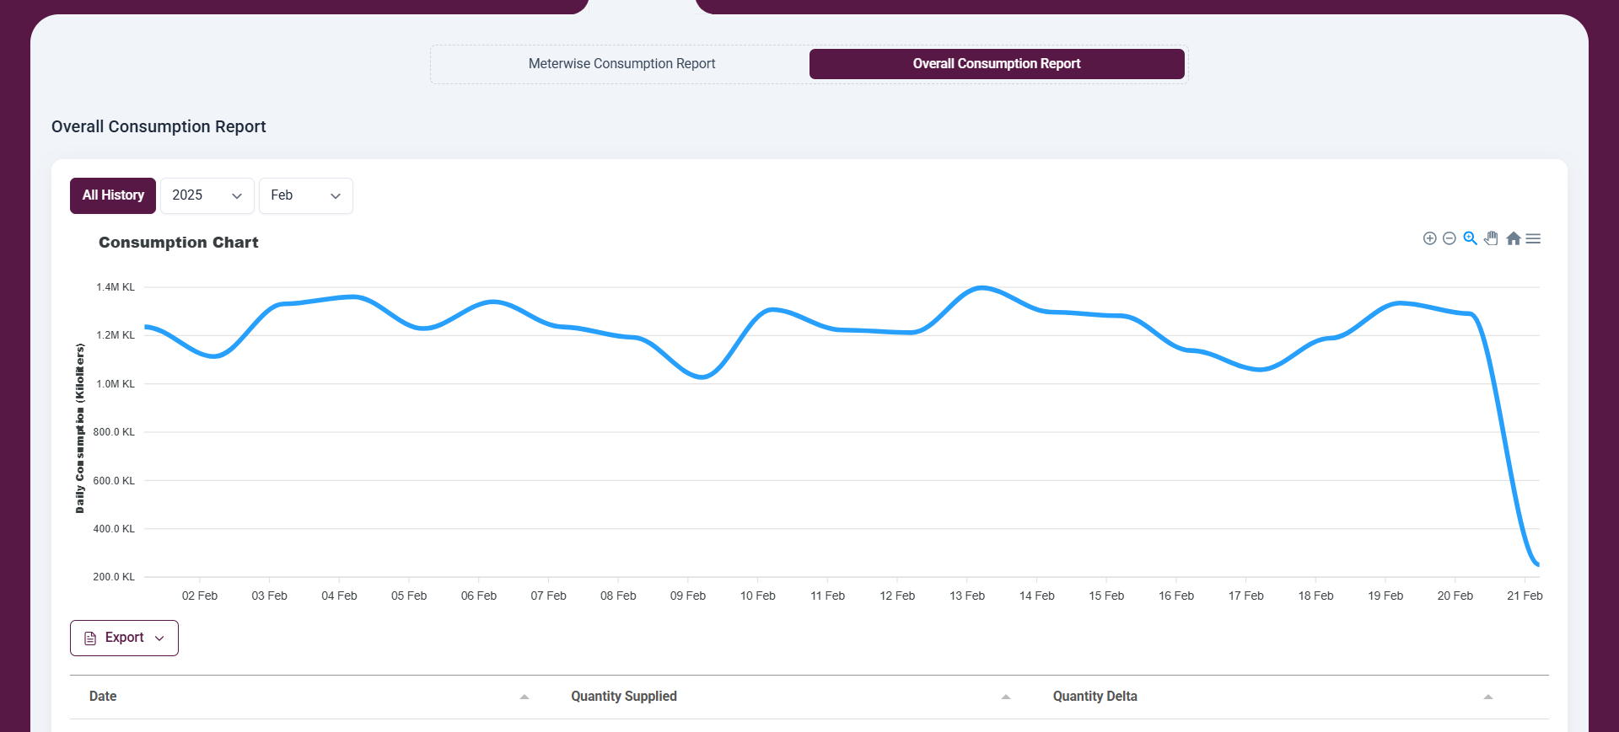This screenshot has width=1619, height=732.
Task: Activate the selection zoom magnifier tool
Action: click(1470, 238)
